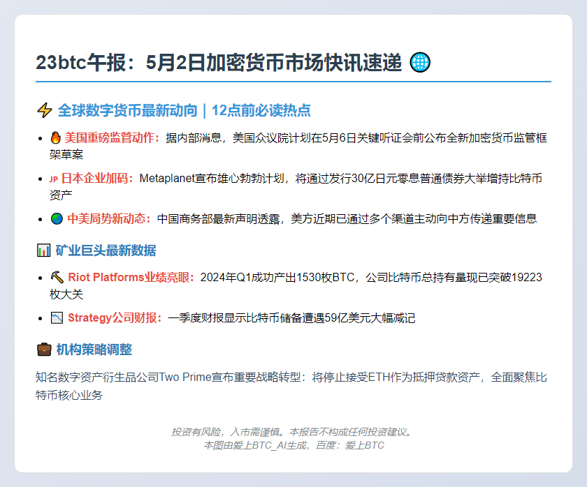Viewport: 587px width, 487px height.
Task: Click the heading 全球数字货币最新动向｜12点前必读热点
Action: coord(184,110)
